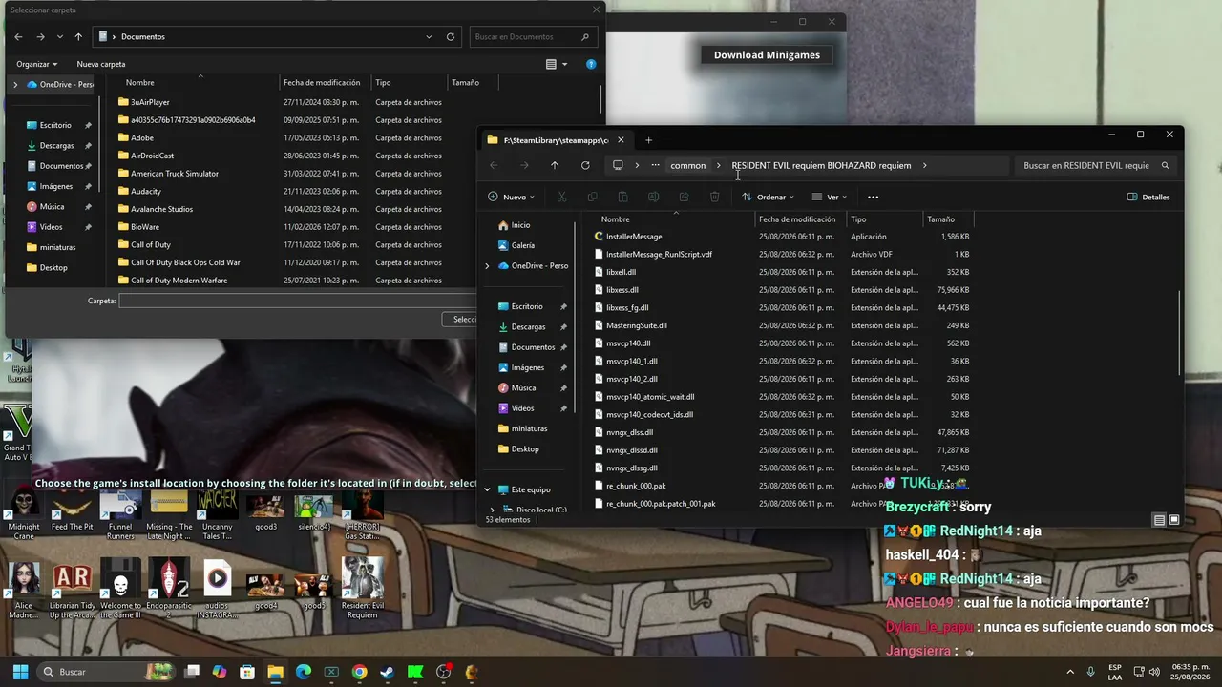1222x687 pixels.
Task: Go up one folder level in File Explorer
Action: (555, 165)
